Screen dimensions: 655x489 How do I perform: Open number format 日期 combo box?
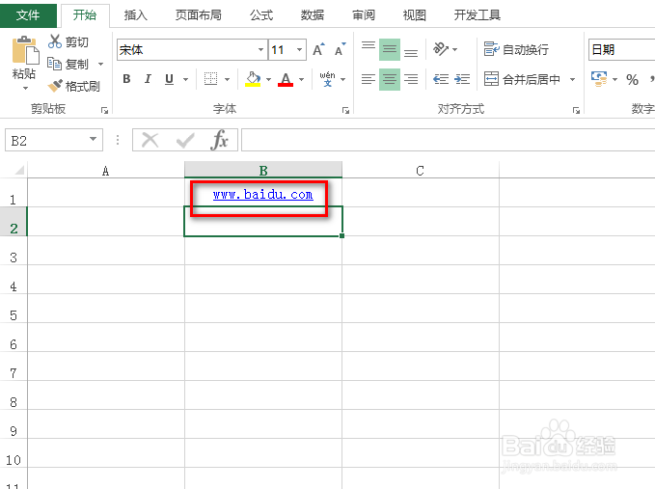621,50
